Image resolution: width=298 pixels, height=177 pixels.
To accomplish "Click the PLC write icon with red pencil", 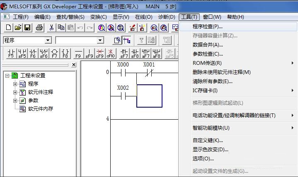I will [x=133, y=28].
